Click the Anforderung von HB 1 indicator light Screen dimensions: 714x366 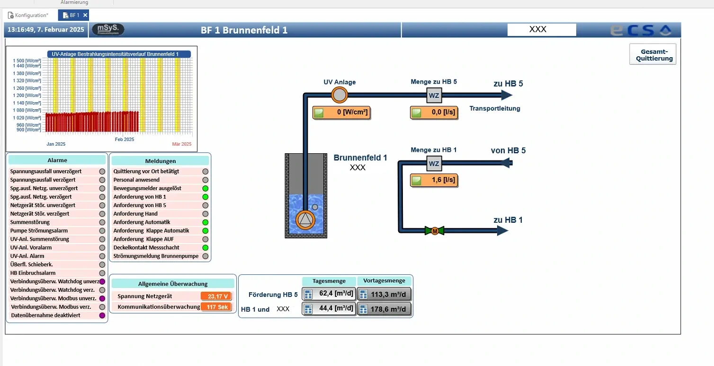(x=205, y=197)
